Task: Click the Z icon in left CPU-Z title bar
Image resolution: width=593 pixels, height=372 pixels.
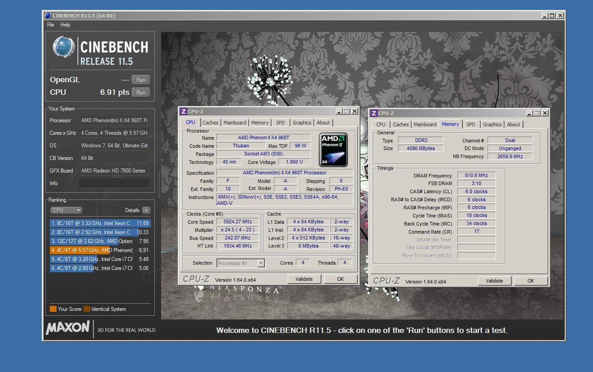Action: click(183, 111)
